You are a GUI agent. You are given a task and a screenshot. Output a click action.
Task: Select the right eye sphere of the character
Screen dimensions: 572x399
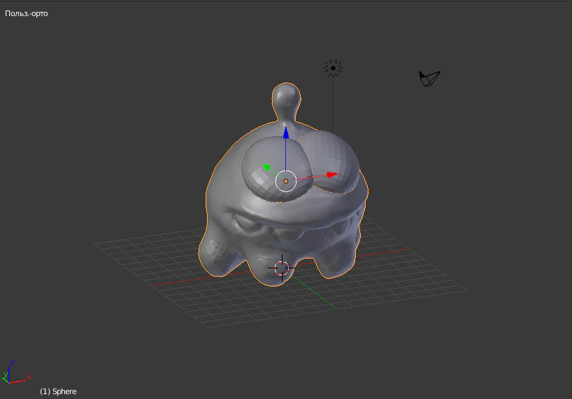coord(334,160)
